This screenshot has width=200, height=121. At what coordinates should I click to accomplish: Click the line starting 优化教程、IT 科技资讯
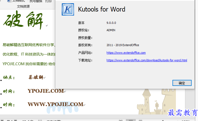[29, 54]
